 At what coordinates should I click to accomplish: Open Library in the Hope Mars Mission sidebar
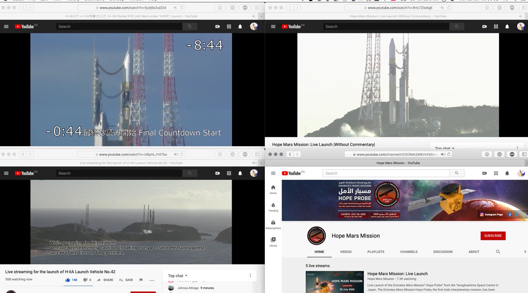coord(273,242)
